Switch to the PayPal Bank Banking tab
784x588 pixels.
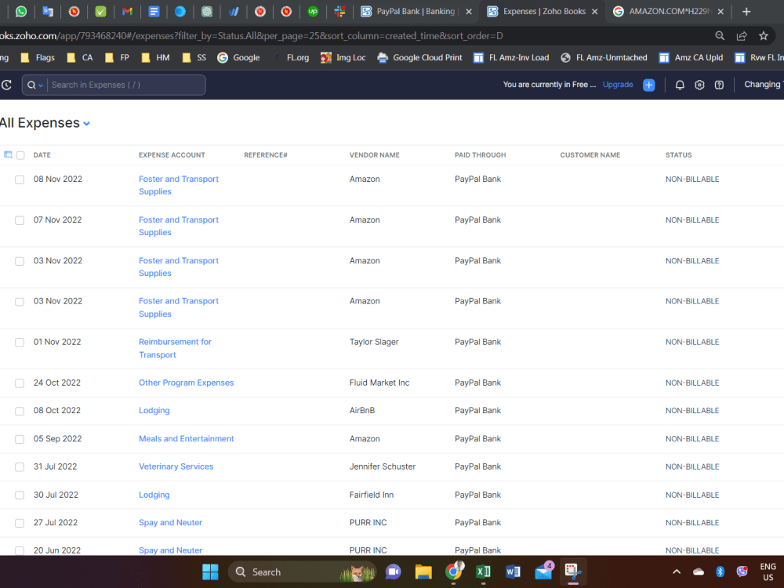click(x=415, y=11)
